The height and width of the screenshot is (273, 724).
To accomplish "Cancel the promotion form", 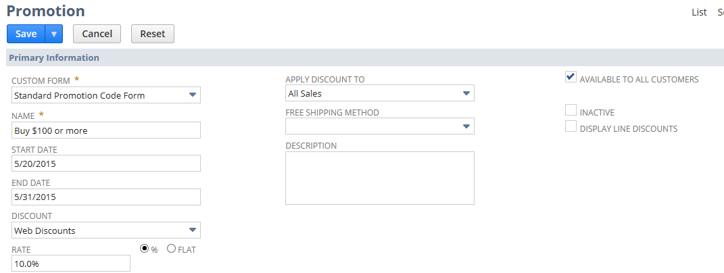I will pos(97,34).
